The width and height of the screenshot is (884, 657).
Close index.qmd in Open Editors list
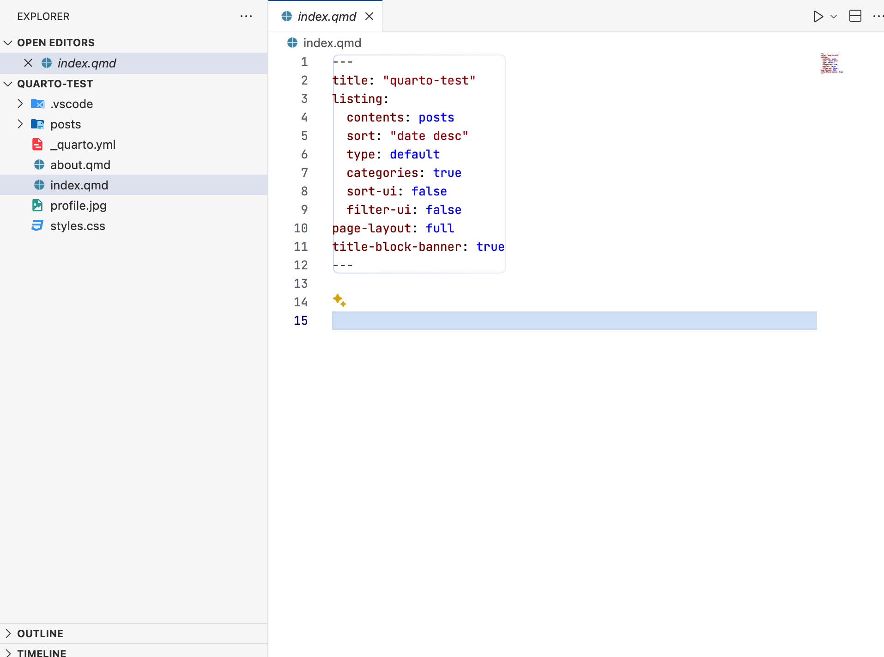coord(28,63)
